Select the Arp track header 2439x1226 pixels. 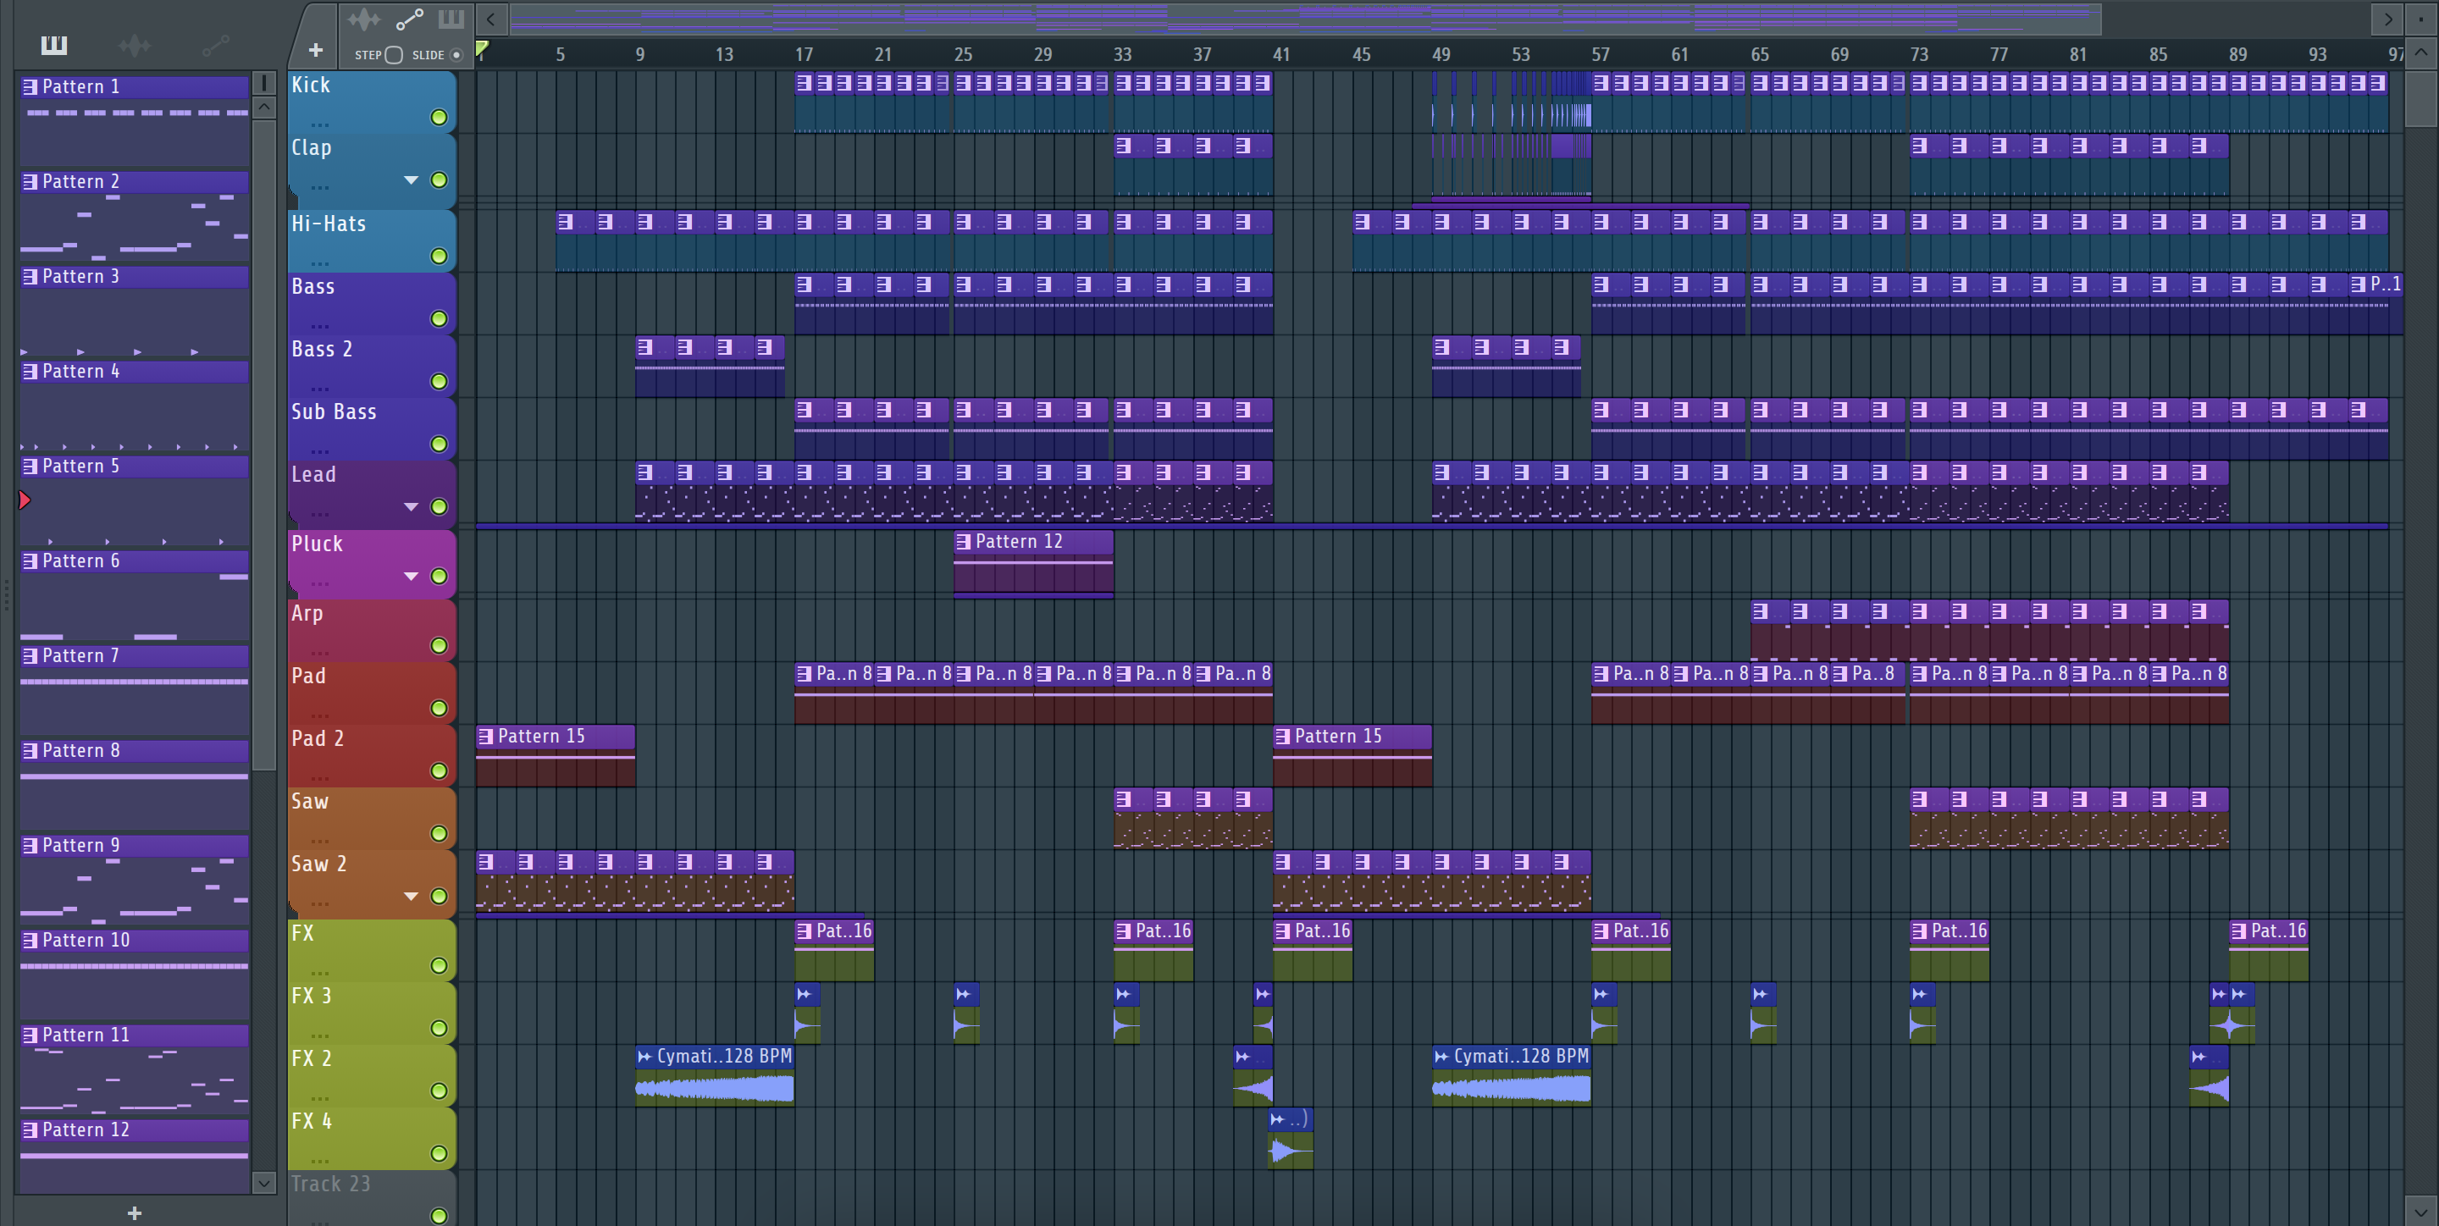click(371, 631)
